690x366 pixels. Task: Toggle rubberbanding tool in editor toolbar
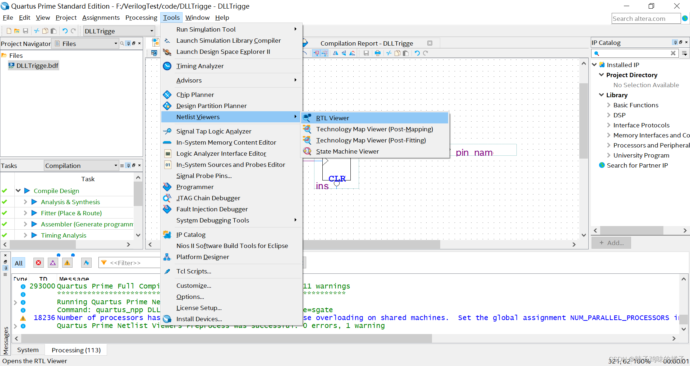pos(316,53)
